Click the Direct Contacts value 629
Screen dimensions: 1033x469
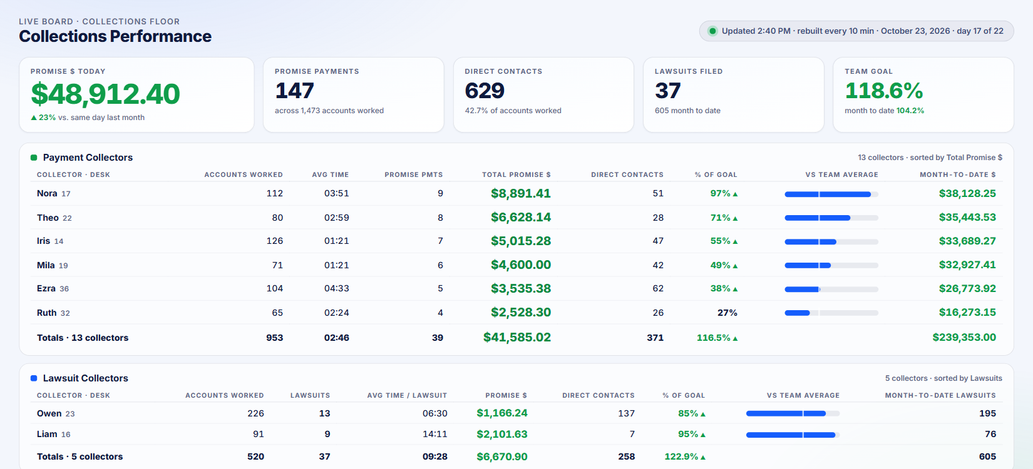pos(485,91)
